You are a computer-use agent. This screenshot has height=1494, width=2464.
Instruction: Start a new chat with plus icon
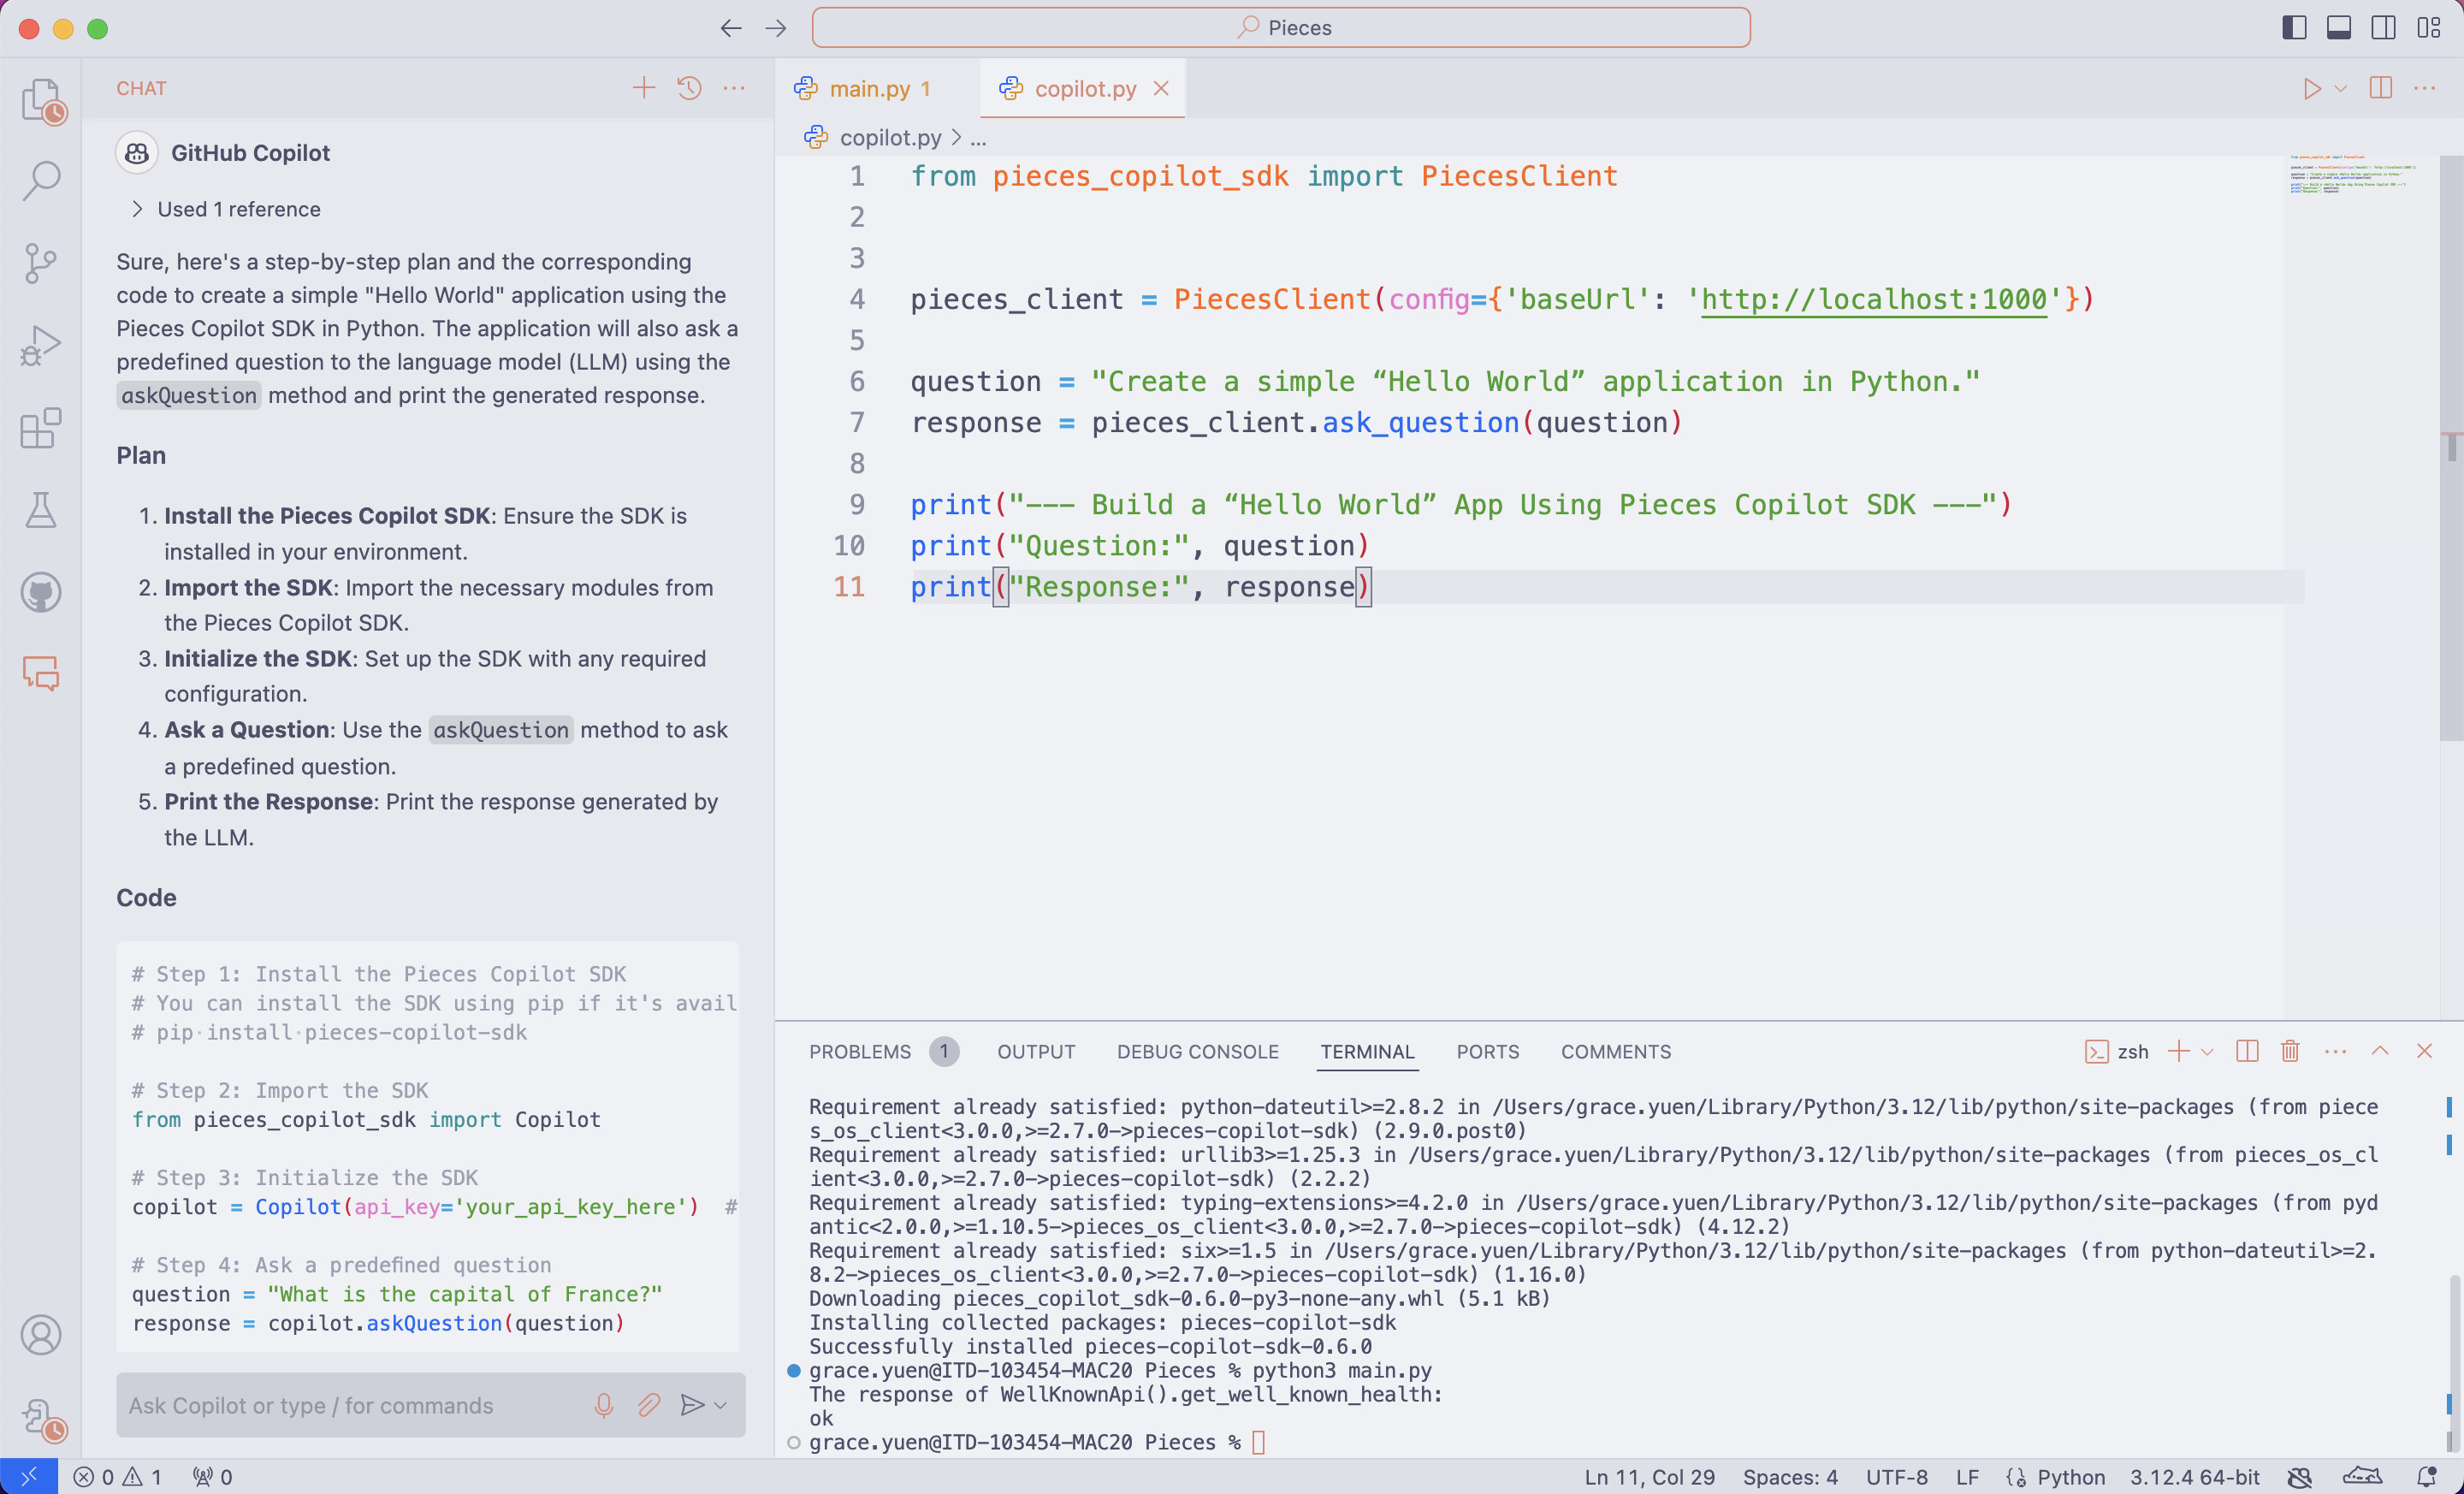pos(643,88)
